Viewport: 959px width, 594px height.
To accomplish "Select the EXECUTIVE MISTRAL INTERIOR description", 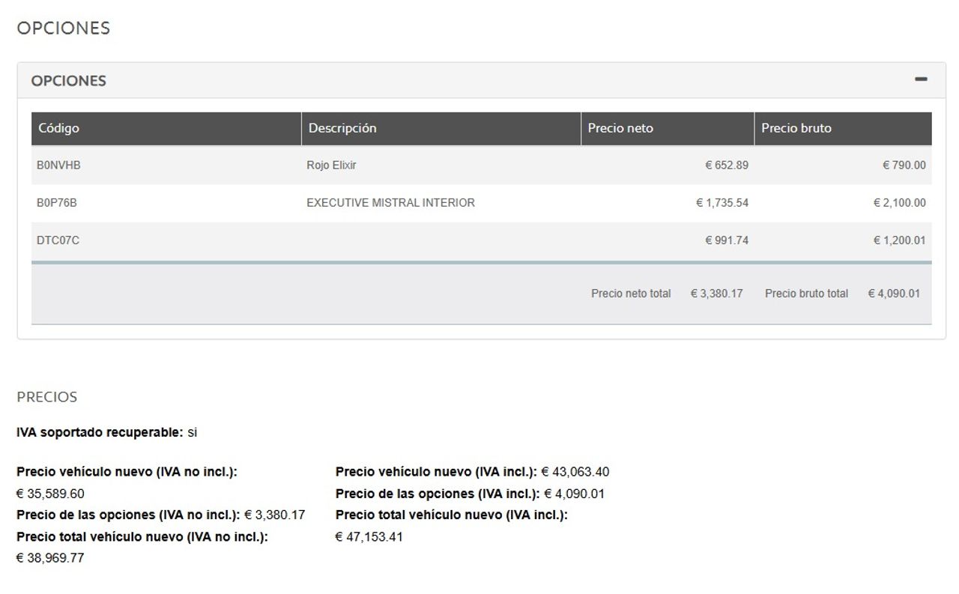I will click(x=390, y=202).
